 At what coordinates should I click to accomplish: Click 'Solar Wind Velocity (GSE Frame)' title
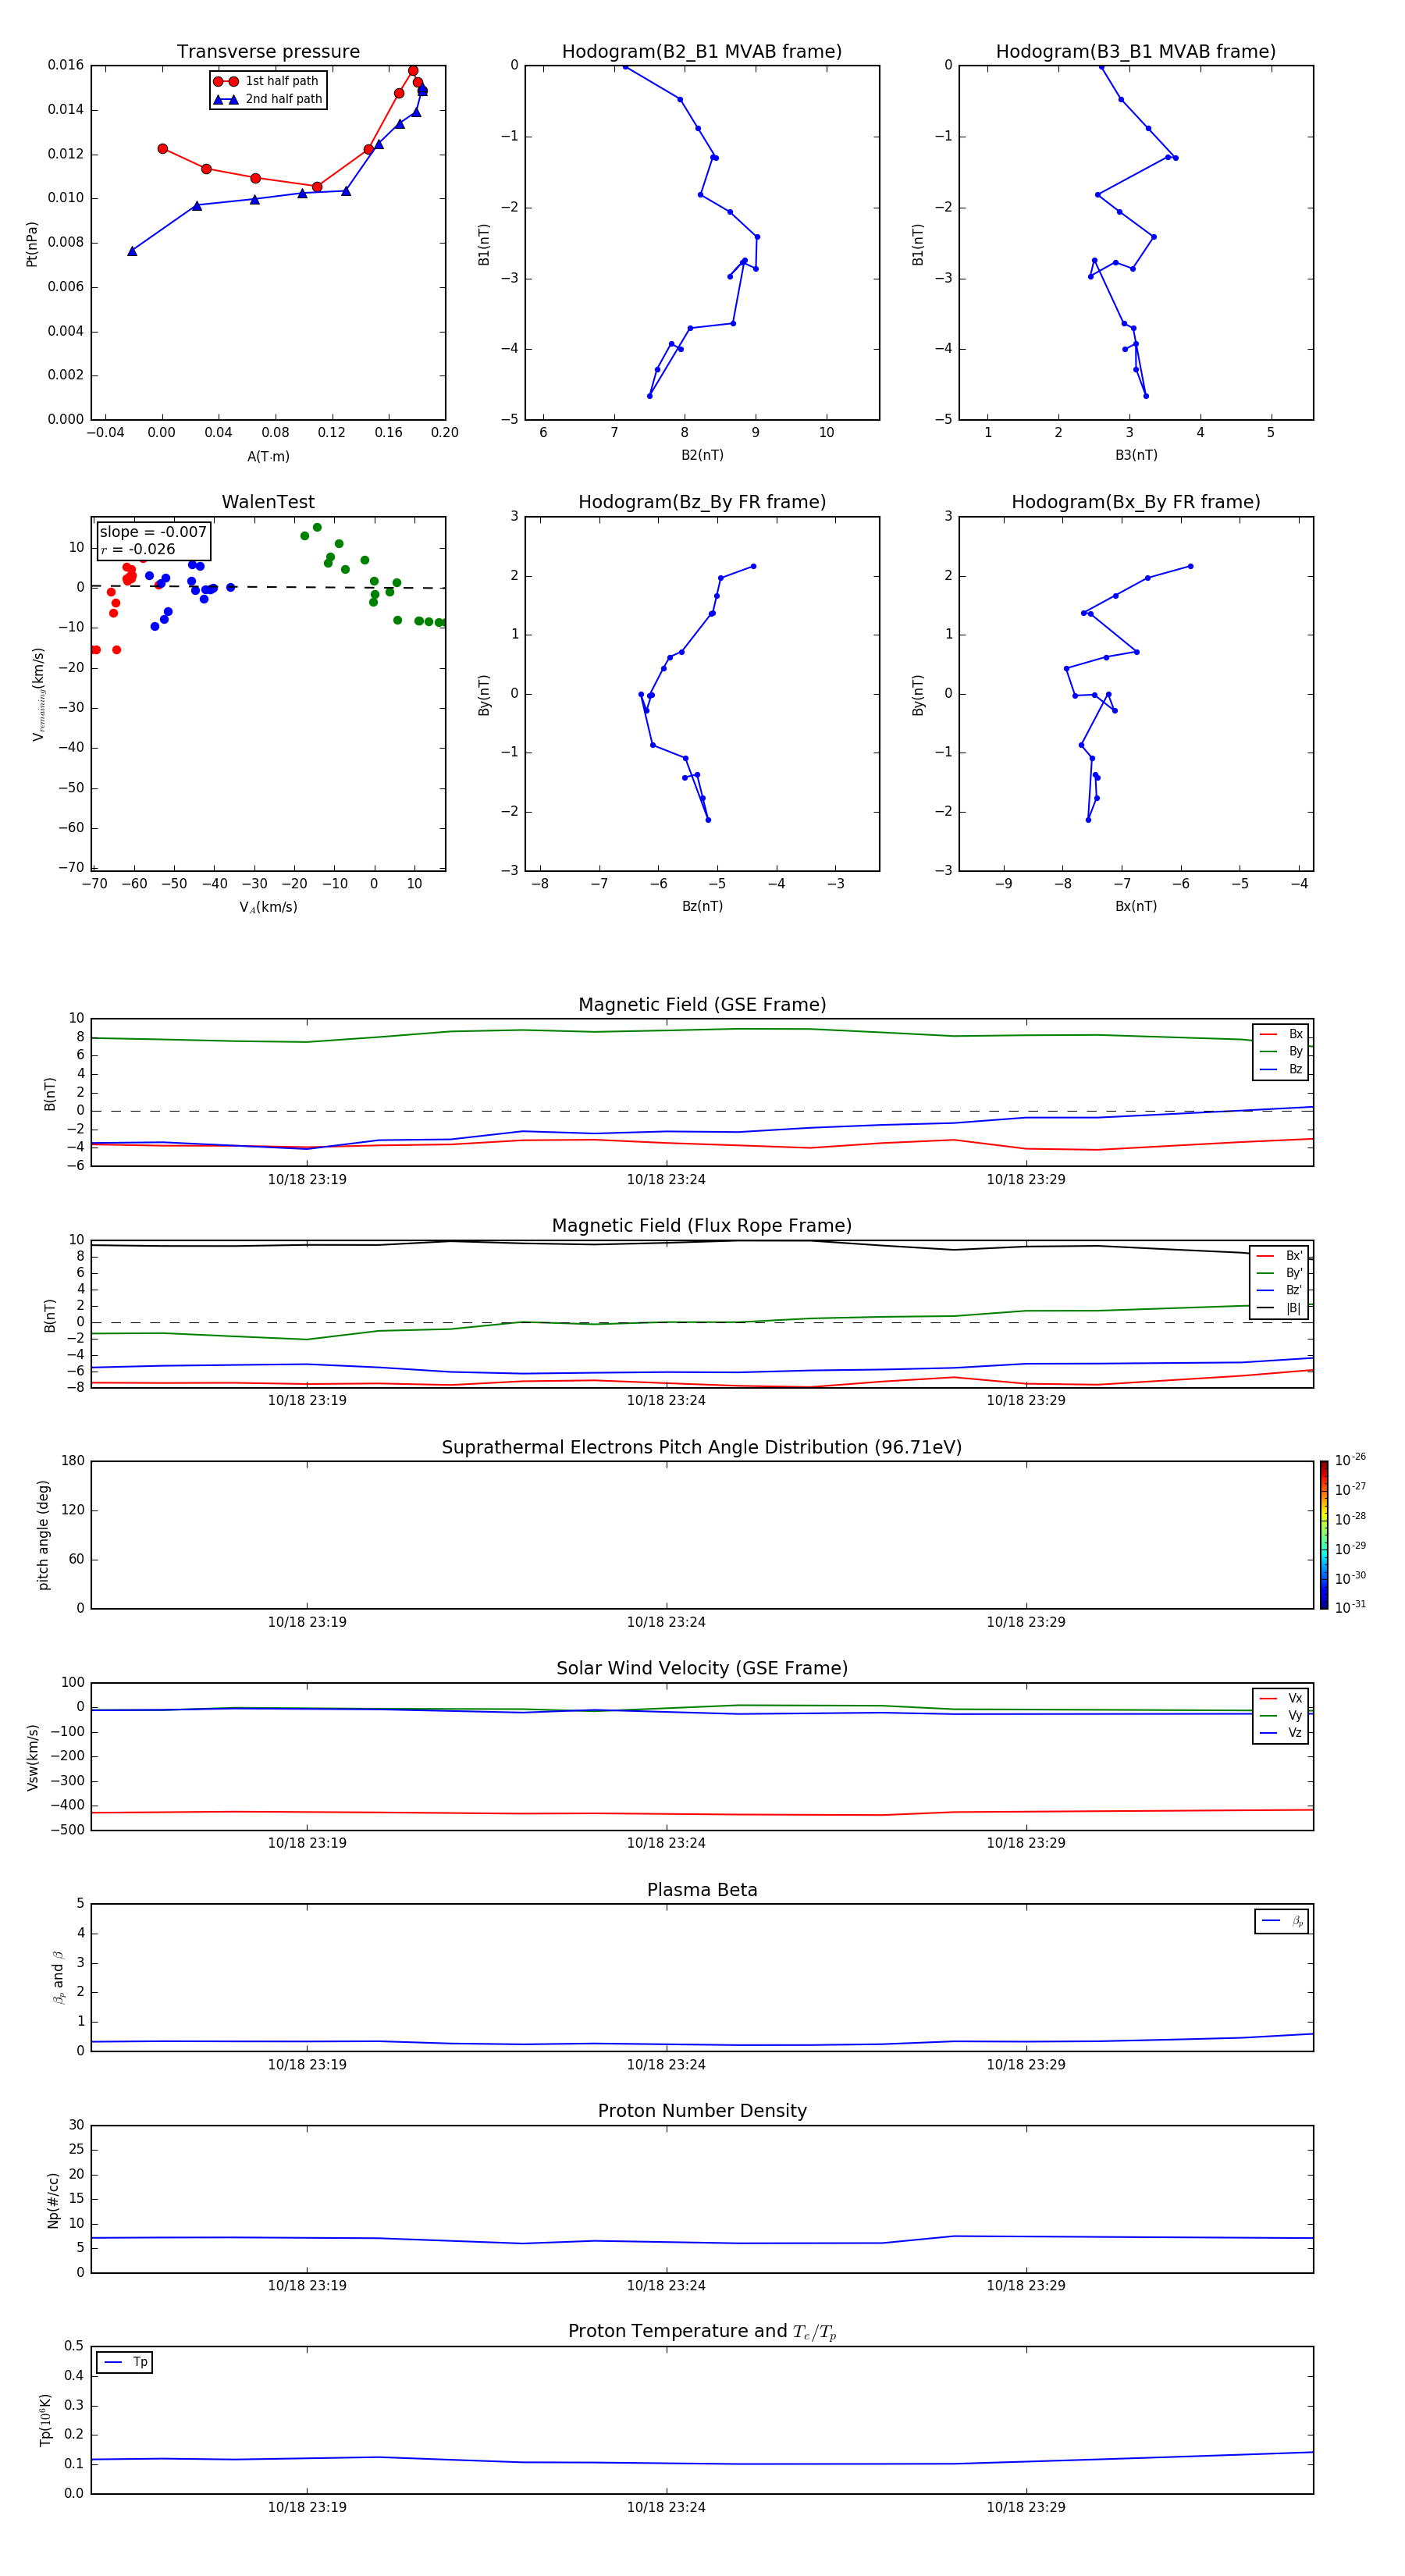tap(702, 1668)
